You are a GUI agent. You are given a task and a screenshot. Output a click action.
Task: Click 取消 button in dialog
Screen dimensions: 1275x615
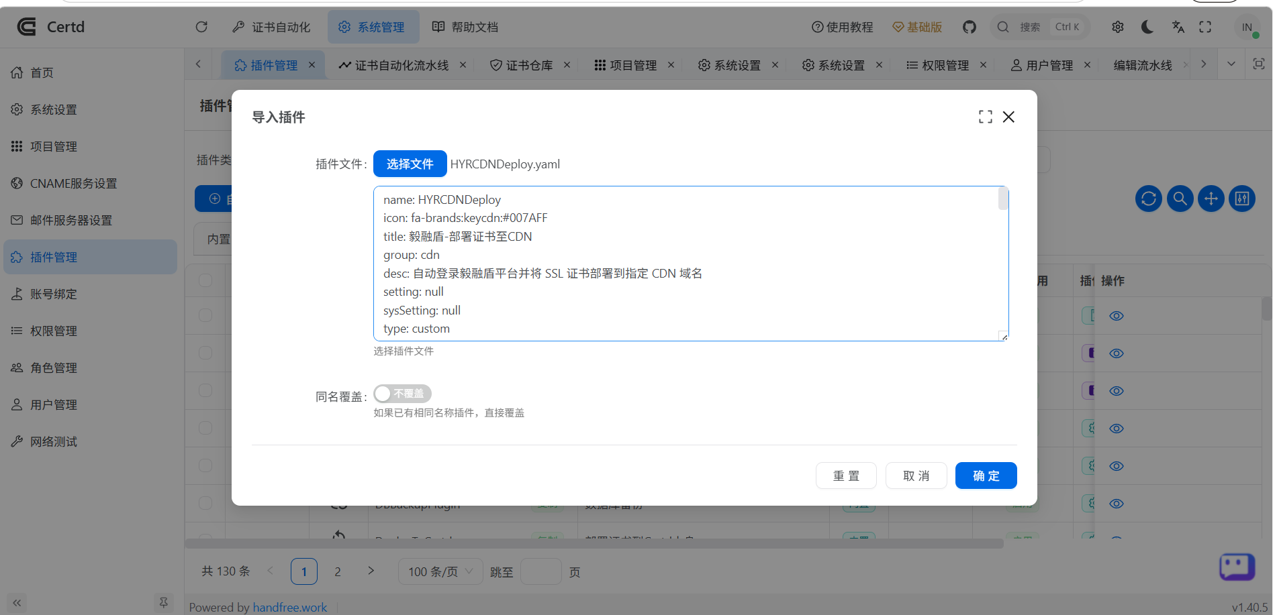point(916,476)
